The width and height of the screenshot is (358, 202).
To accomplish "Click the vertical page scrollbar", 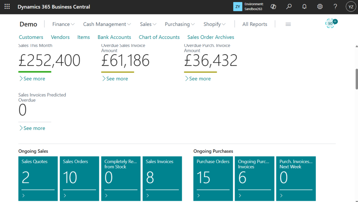I will 356,79.
